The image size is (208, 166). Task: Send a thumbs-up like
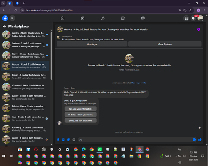point(200,140)
